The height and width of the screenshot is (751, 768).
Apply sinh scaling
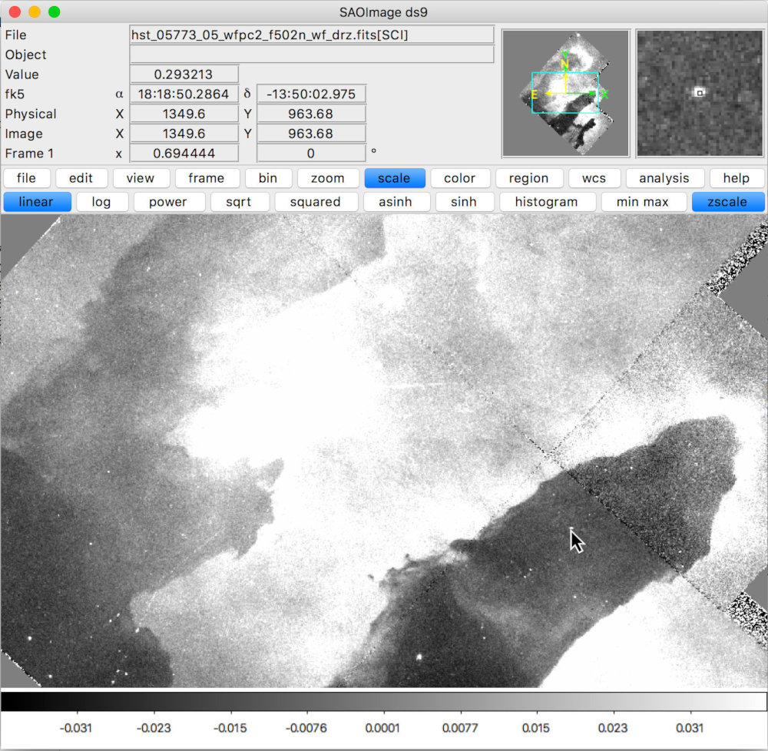pyautogui.click(x=465, y=202)
